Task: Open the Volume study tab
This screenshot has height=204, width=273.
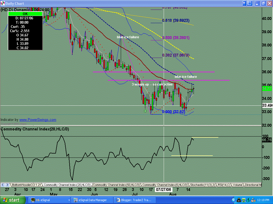Action: (x=238, y=185)
